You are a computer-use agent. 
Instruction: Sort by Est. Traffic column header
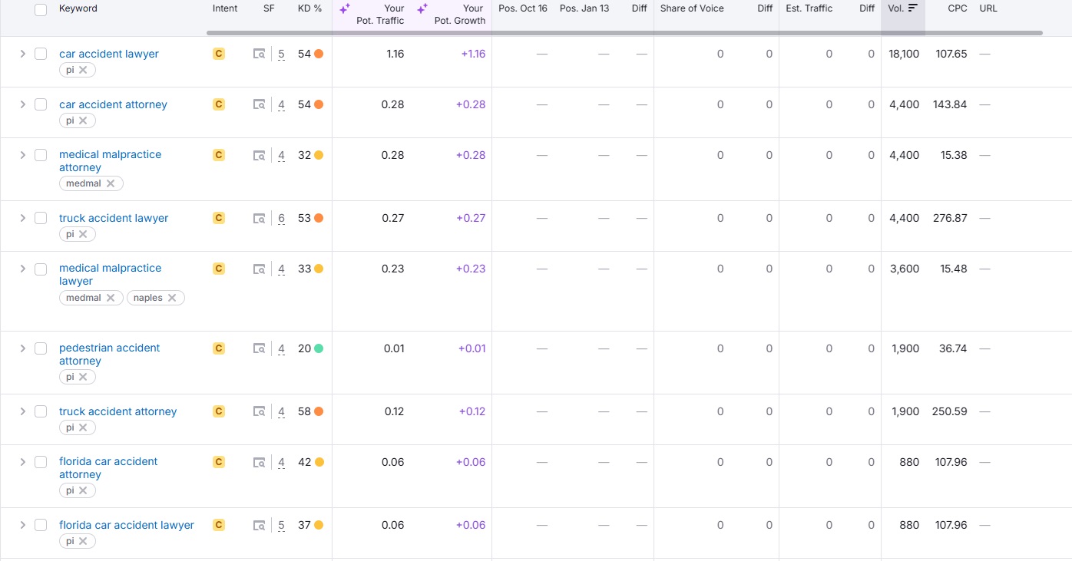809,8
